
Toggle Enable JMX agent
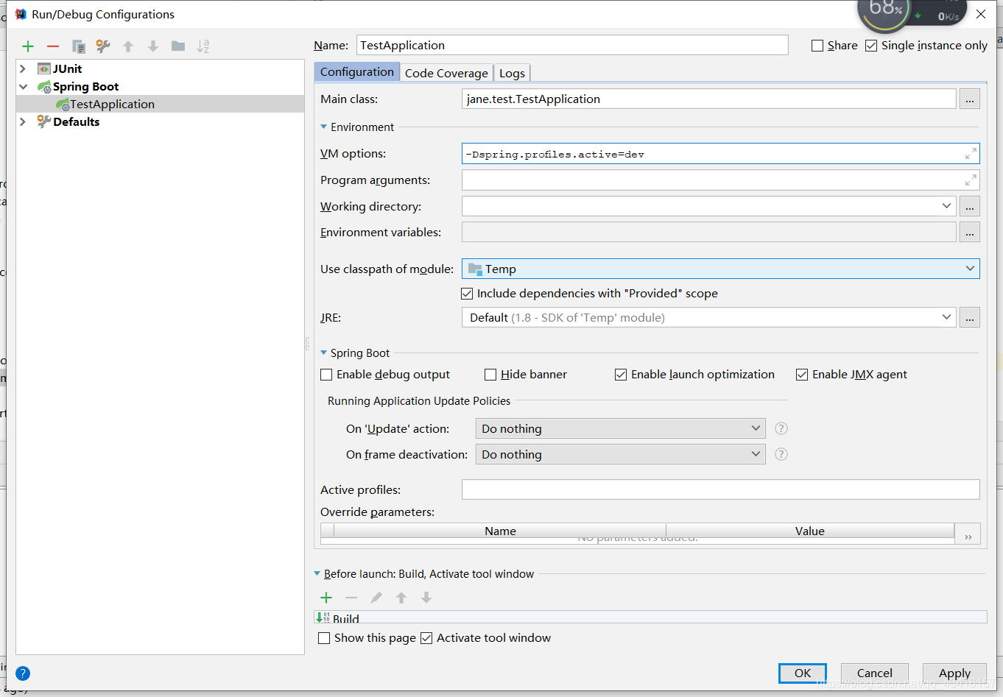coord(802,375)
